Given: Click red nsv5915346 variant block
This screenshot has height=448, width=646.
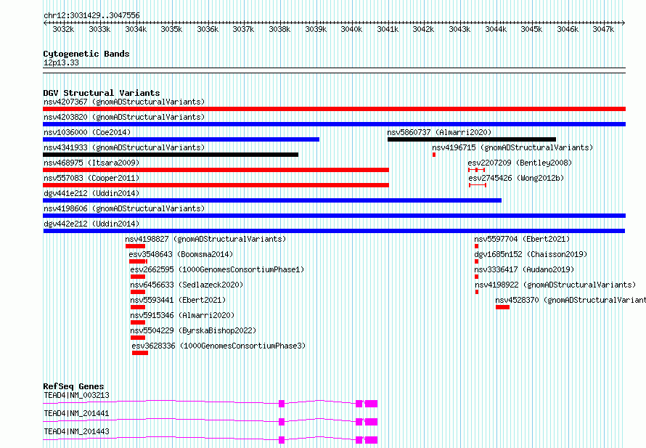Looking at the screenshot, I should (138, 322).
